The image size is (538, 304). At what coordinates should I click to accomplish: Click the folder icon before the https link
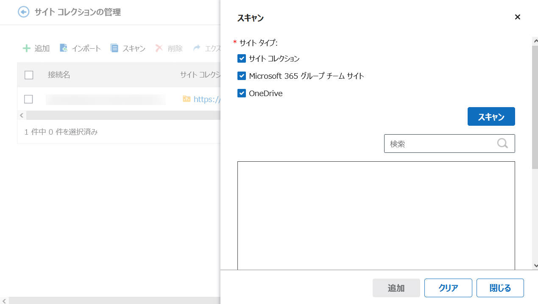pyautogui.click(x=187, y=99)
